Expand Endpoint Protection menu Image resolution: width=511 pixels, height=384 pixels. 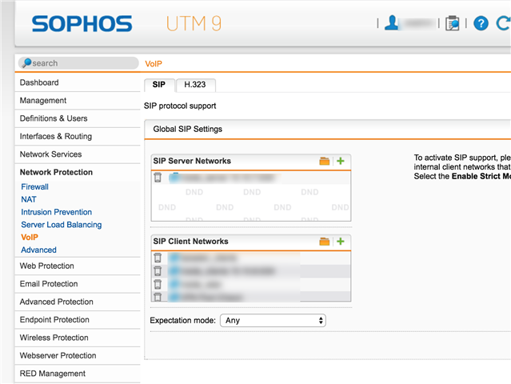78,320
